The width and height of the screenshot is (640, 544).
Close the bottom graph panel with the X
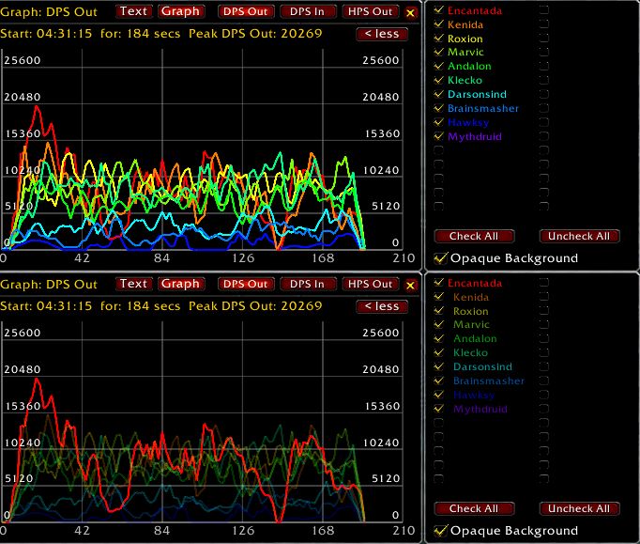pyautogui.click(x=410, y=285)
